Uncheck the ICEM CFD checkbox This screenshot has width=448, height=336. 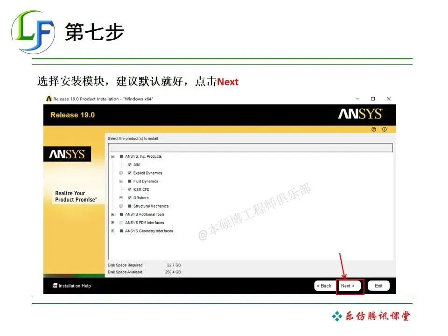click(129, 189)
